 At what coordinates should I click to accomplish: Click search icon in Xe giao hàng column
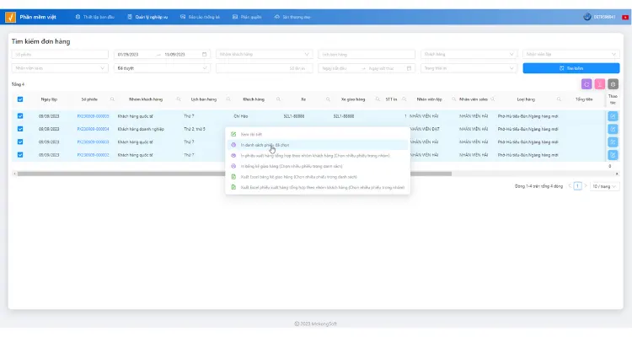(x=378, y=99)
